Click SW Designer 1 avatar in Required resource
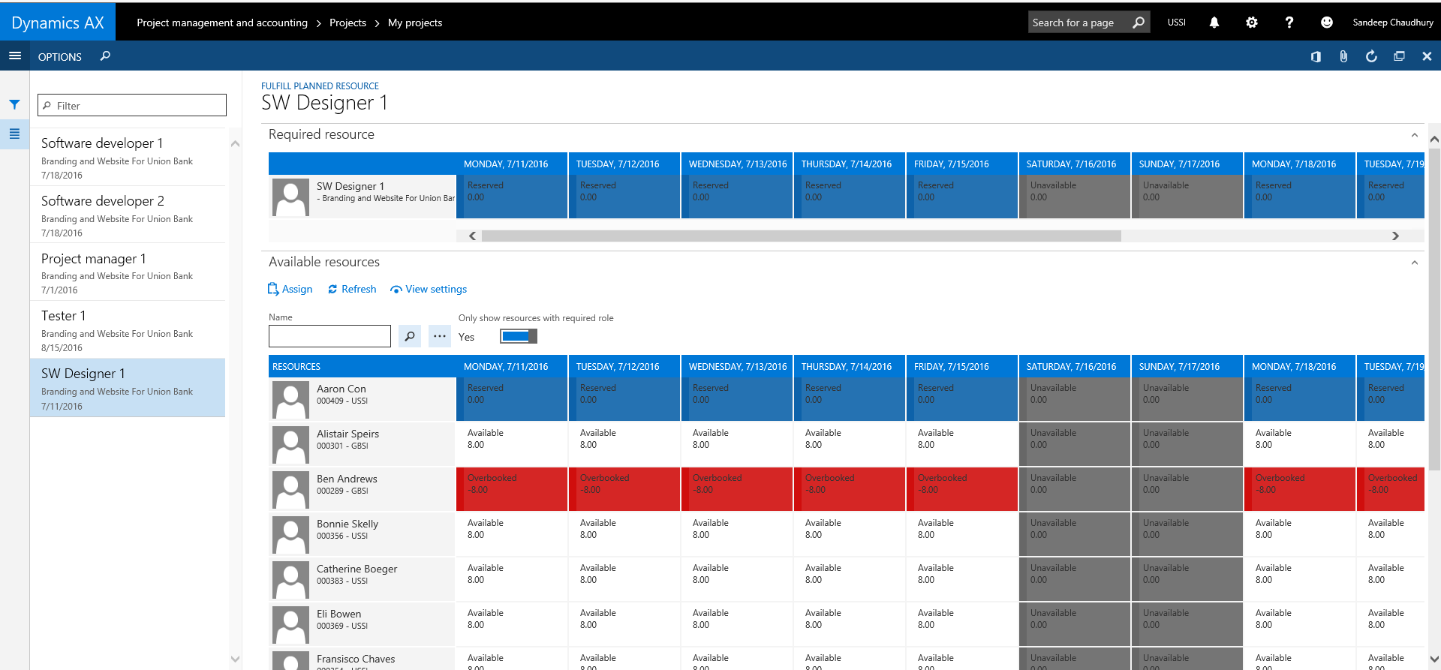Viewport: 1441px width, 670px height. [x=290, y=197]
